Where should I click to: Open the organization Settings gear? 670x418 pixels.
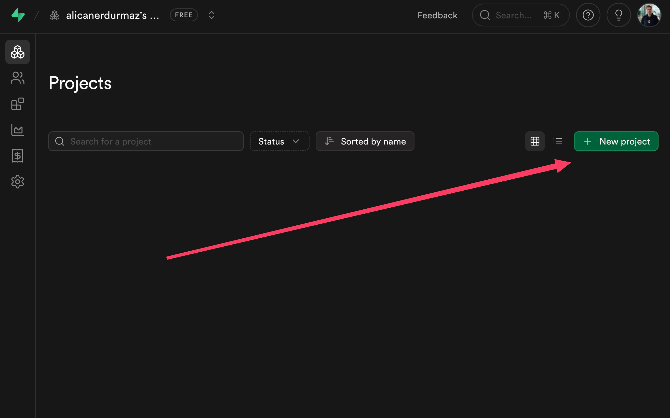pos(17,182)
